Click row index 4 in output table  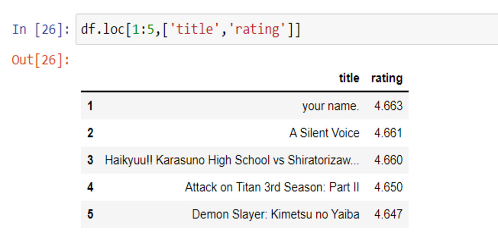click(90, 187)
